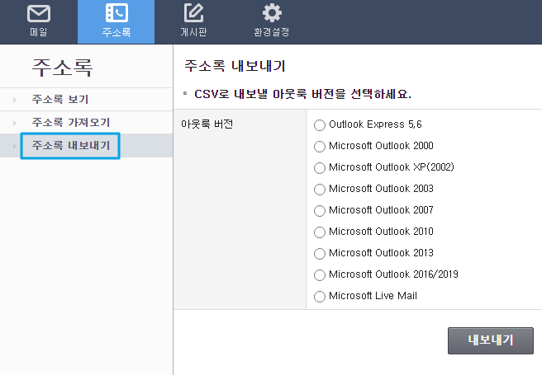Open 주소록 내보내기 in sidebar
The height and width of the screenshot is (375, 542).
[x=71, y=145]
